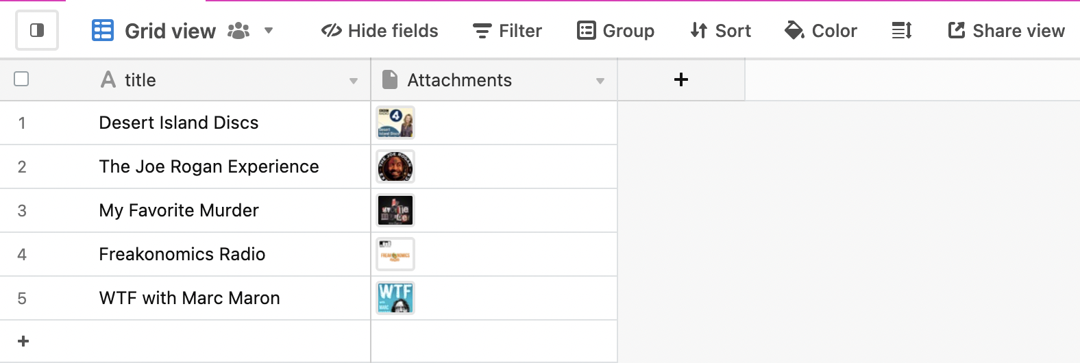Open the Desert Island Discs attachment thumbnail

click(395, 123)
